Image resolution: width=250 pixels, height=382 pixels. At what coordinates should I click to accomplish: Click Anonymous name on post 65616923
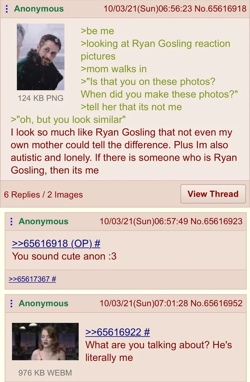[44, 221]
